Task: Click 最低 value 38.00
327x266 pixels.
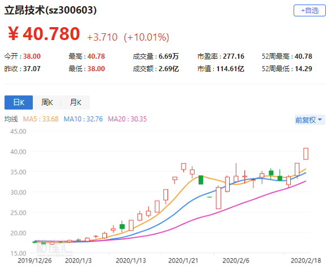Action: pos(96,69)
